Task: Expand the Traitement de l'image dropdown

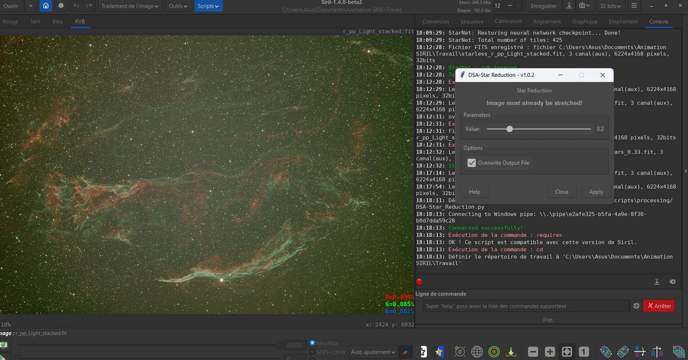Action: (x=130, y=6)
